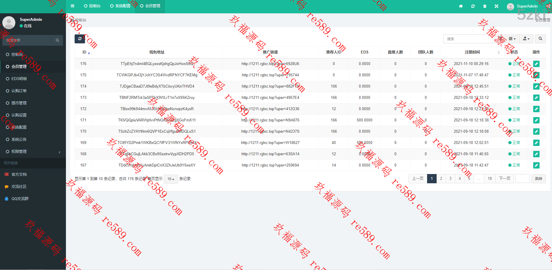Click the home icon in top bar
Screen dimensions: 552x270
point(461,6)
